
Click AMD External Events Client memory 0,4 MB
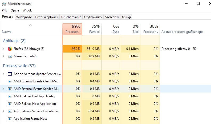point(92,81)
